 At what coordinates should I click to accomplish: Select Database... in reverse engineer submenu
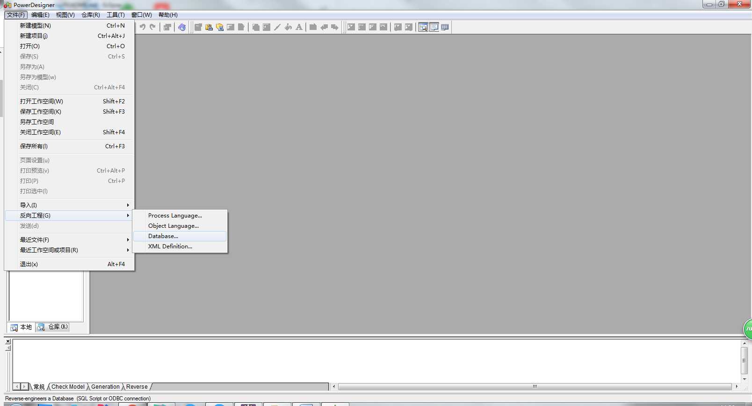(180, 236)
